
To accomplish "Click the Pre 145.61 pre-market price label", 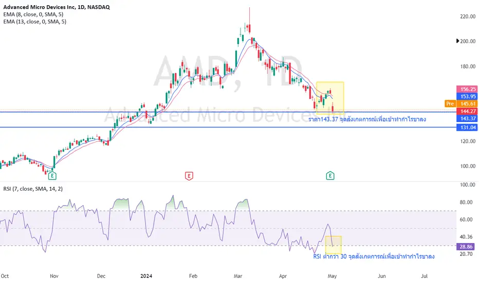I will point(461,104).
